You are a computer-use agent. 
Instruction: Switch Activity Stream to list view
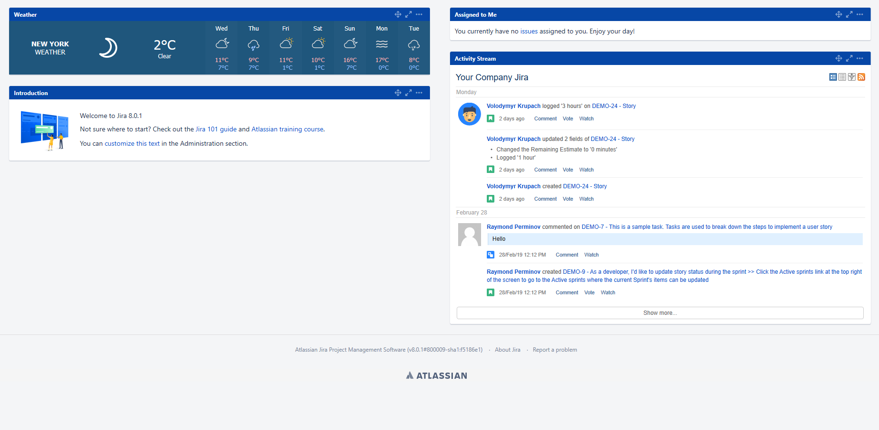point(842,77)
